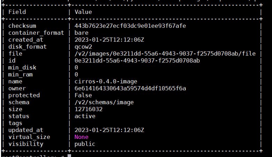Click the Field column header
The height and width of the screenshot is (157, 272).
tap(17, 12)
